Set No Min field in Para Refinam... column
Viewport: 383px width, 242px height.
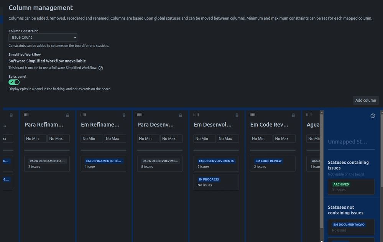coord(35,138)
